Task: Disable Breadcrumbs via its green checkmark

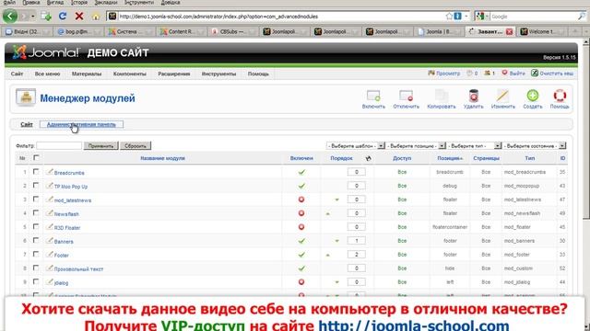Action: coord(301,172)
